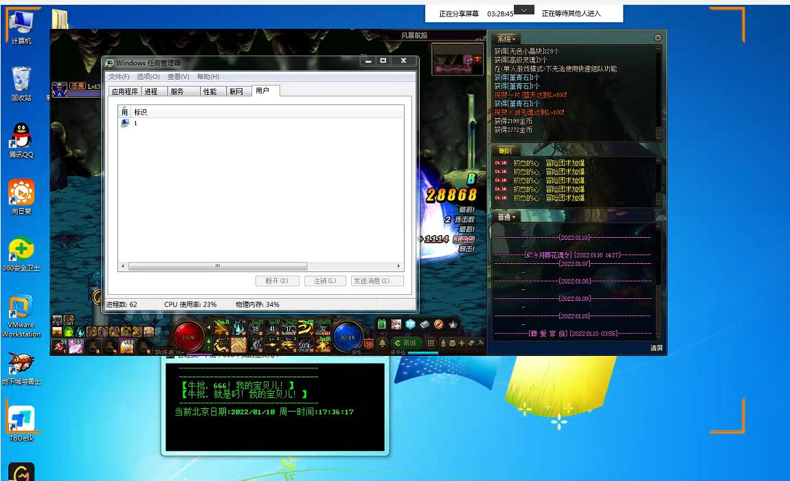Open the chat panel settings gear
This screenshot has height=481, width=790.
657,38
